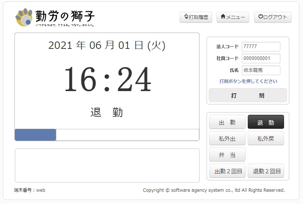Click the 2021年06月01日 date text

107,45
